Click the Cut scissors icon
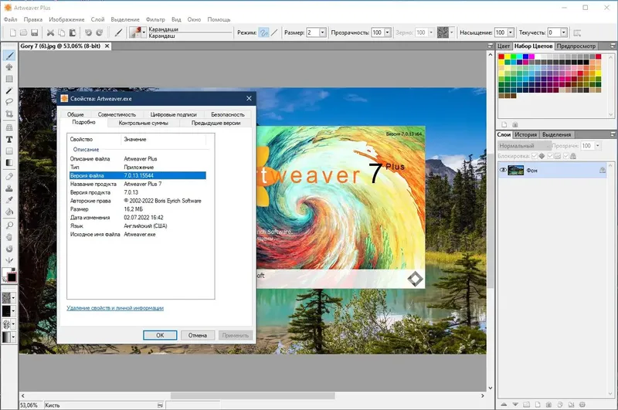This screenshot has height=410, width=618. 50,32
